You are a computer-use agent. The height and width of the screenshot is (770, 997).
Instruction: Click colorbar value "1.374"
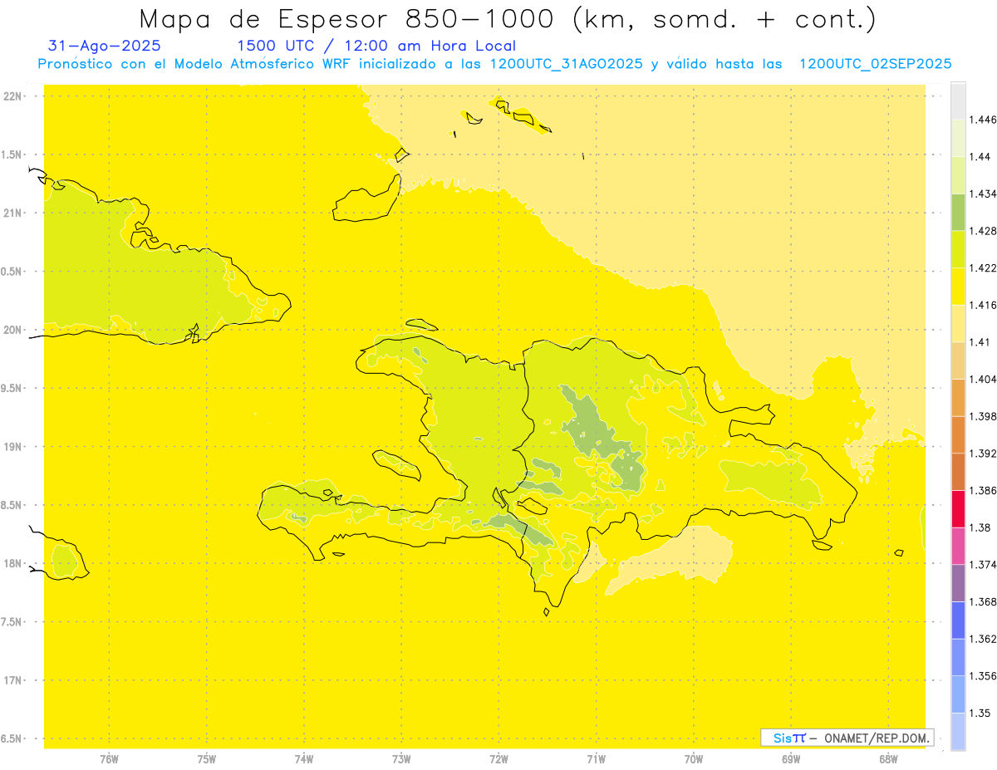tap(983, 565)
